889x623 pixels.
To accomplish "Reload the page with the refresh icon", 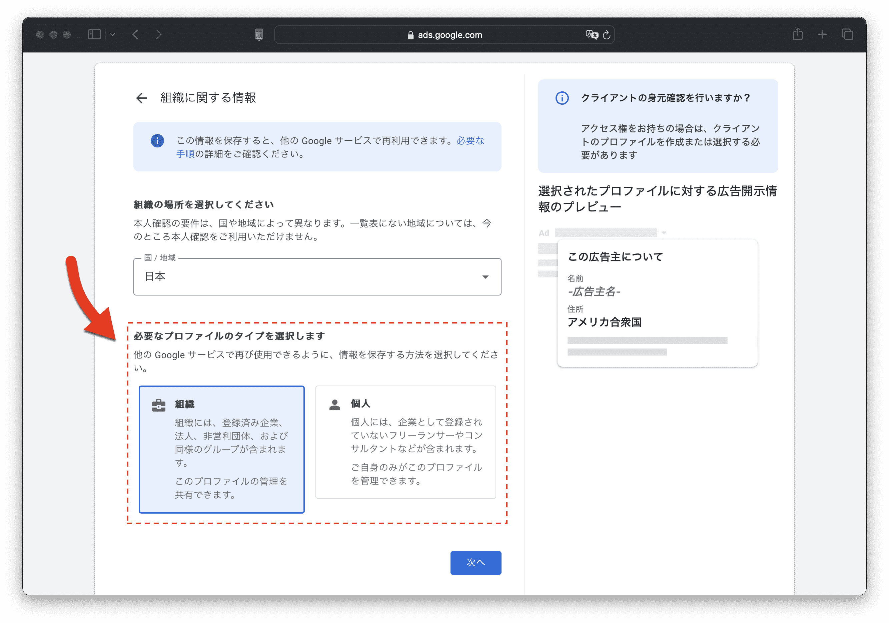I will click(607, 35).
